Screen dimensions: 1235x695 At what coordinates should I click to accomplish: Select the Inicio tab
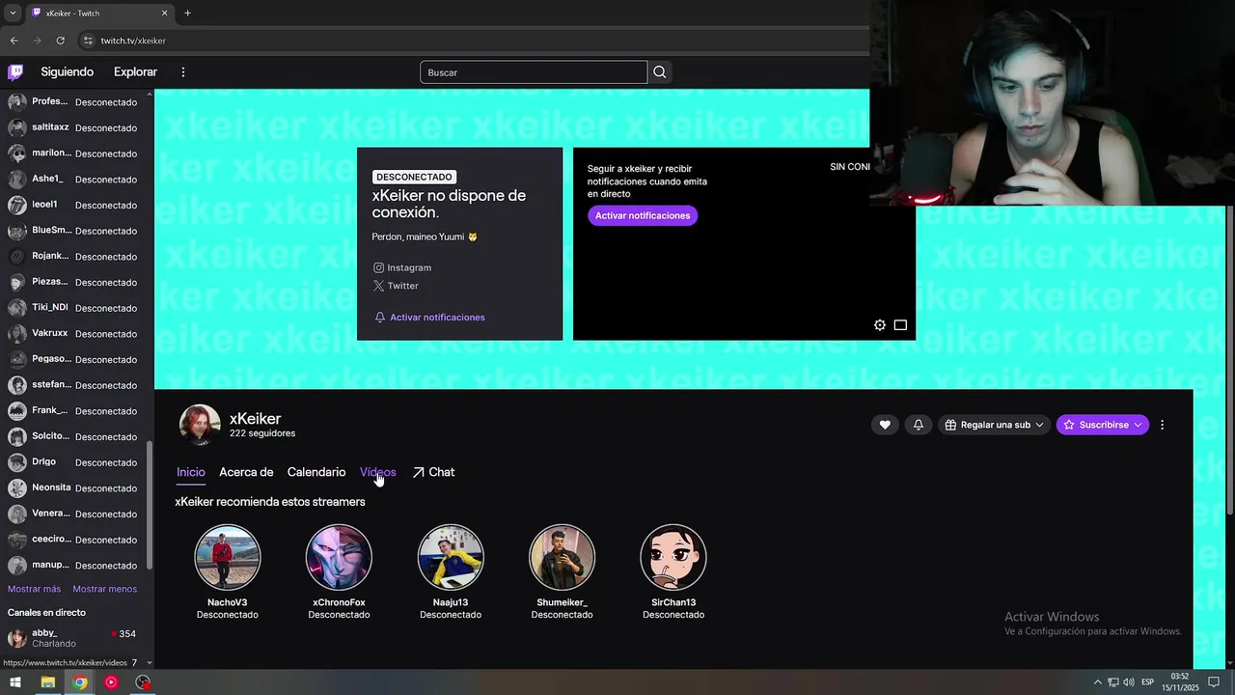pyautogui.click(x=191, y=472)
